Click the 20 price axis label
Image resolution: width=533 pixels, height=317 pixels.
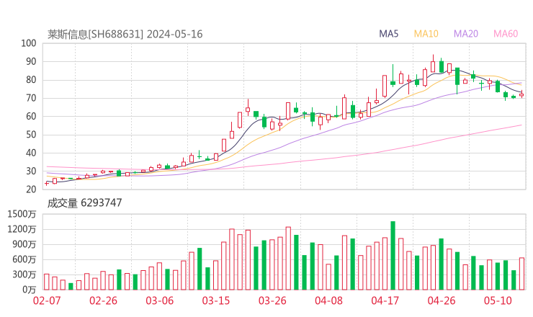pyautogui.click(x=31, y=189)
